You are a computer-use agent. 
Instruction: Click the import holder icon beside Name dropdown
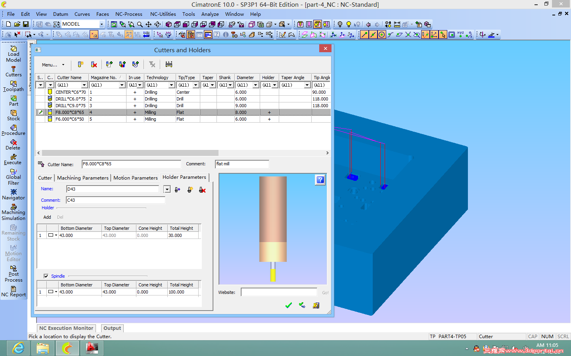click(177, 190)
